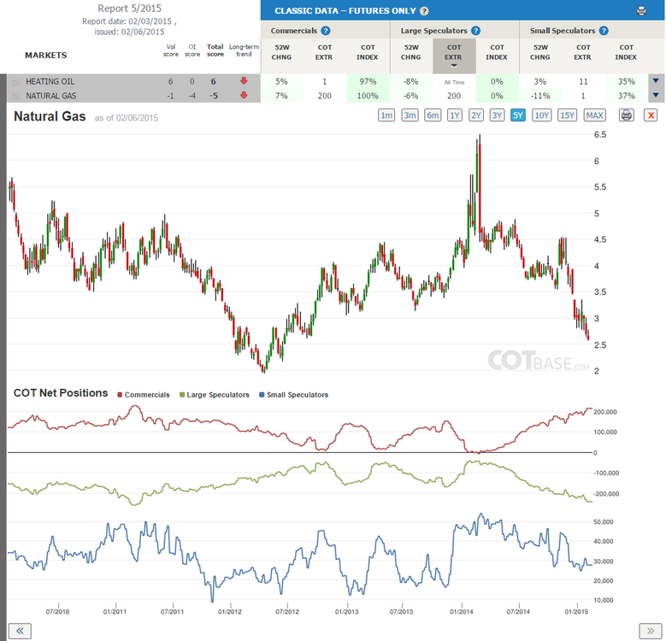666x641 pixels.
Task: Click Heating Oil long-term trend down arrow
Action: coord(244,80)
